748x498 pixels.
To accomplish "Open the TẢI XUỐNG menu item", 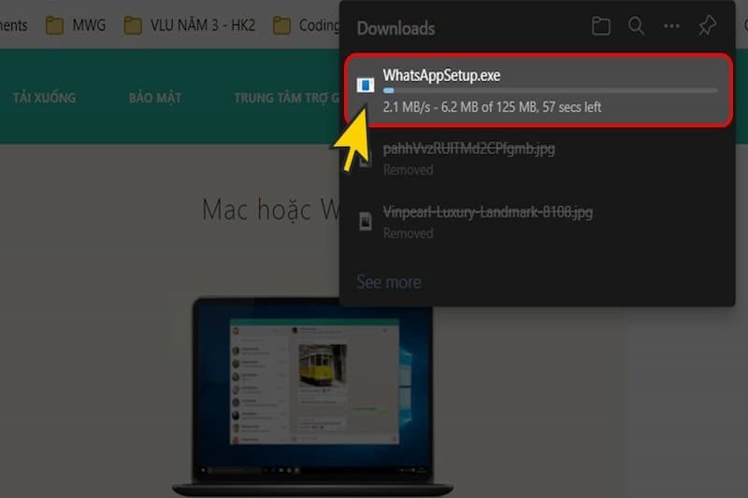I will pyautogui.click(x=44, y=98).
